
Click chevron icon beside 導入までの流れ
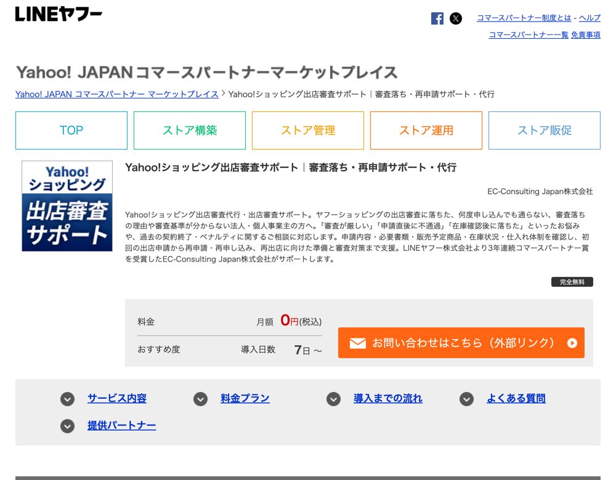pos(333,399)
